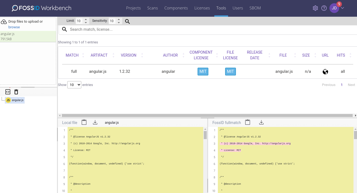This screenshot has width=357, height=193.
Task: Click the FILE column header
Action: coord(283,55)
